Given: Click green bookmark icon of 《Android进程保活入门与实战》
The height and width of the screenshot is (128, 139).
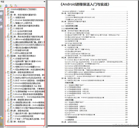Looking at the screenshot, I should [8, 9].
